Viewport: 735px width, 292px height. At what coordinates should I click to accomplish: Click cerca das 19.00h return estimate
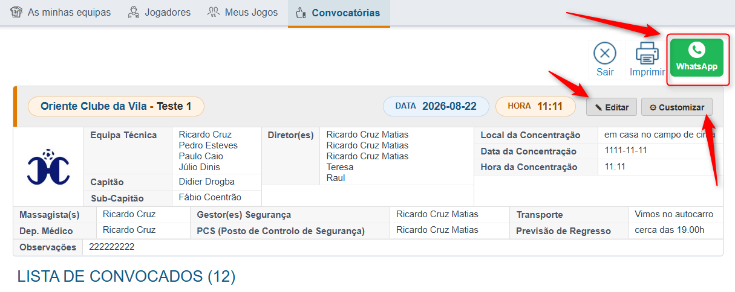tap(670, 230)
